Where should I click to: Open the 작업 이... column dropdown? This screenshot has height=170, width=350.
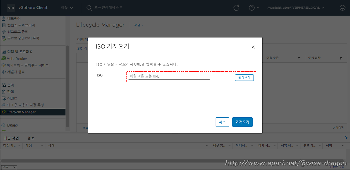coord(19,145)
